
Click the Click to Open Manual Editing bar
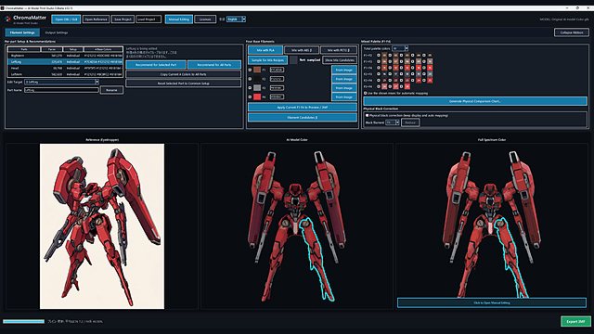tap(492, 303)
